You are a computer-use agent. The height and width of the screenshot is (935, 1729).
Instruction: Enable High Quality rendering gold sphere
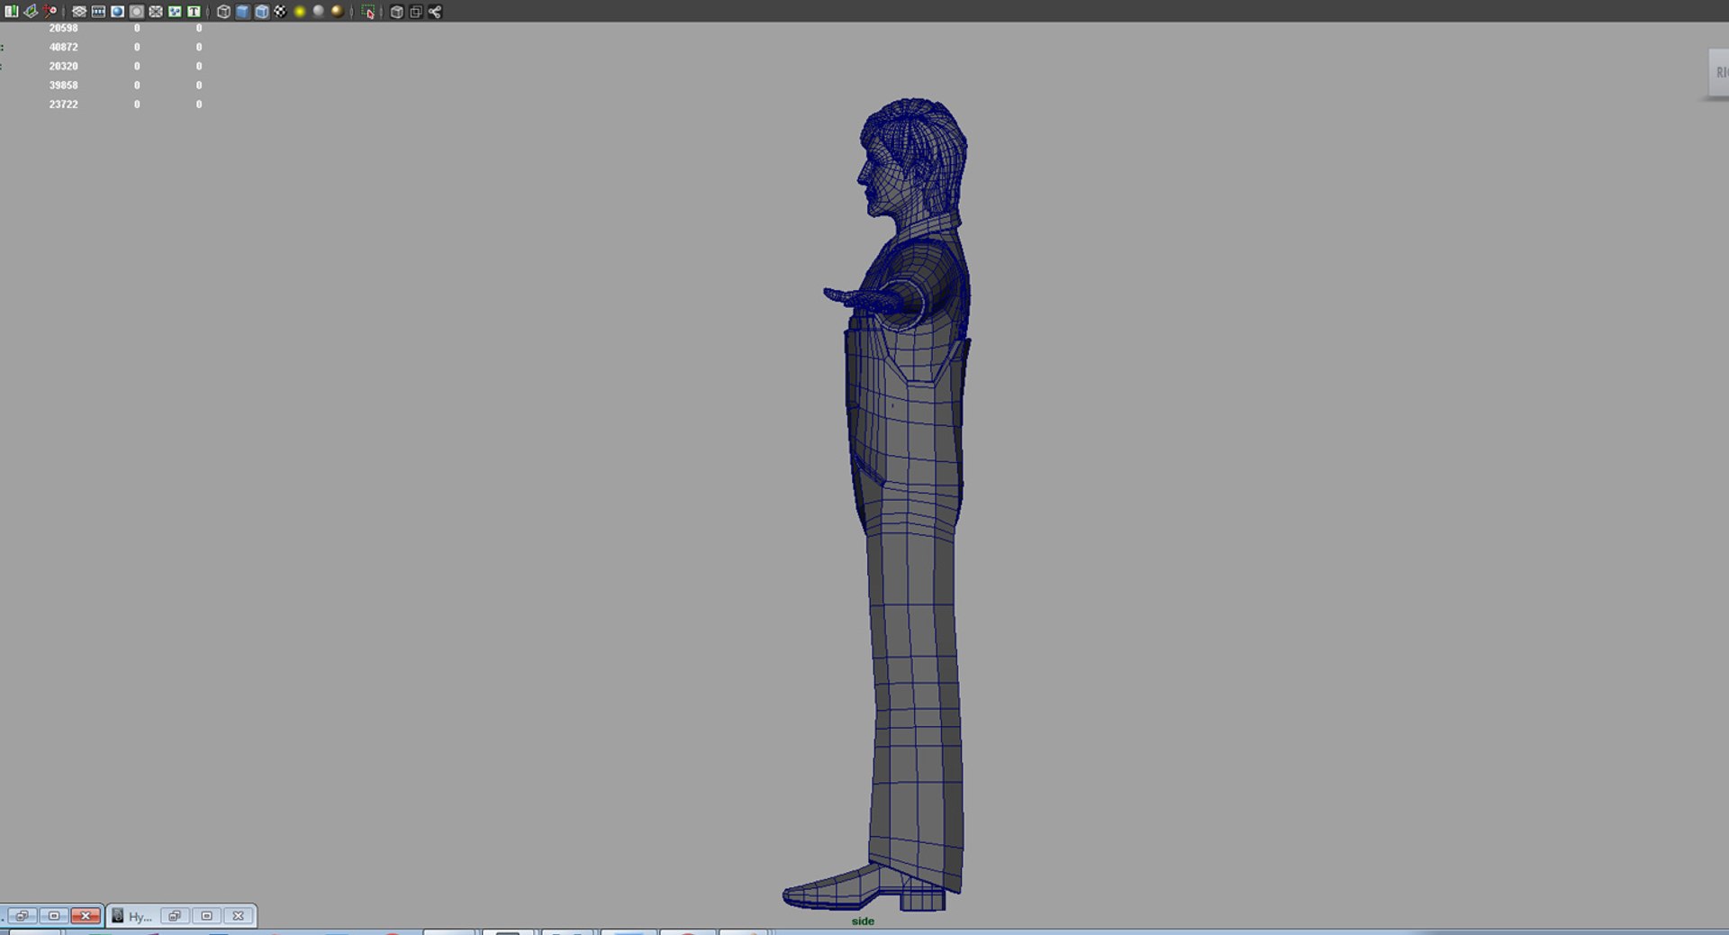click(338, 12)
